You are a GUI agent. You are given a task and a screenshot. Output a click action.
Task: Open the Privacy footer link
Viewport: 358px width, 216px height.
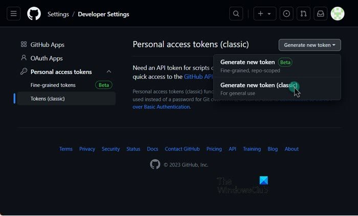(87, 149)
